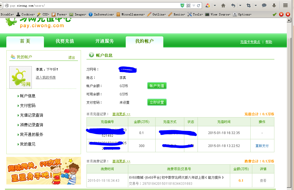Open the address bar history dropdown arrow

coord(194,6)
